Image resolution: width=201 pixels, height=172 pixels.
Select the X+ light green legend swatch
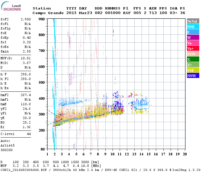[x=193, y=65]
